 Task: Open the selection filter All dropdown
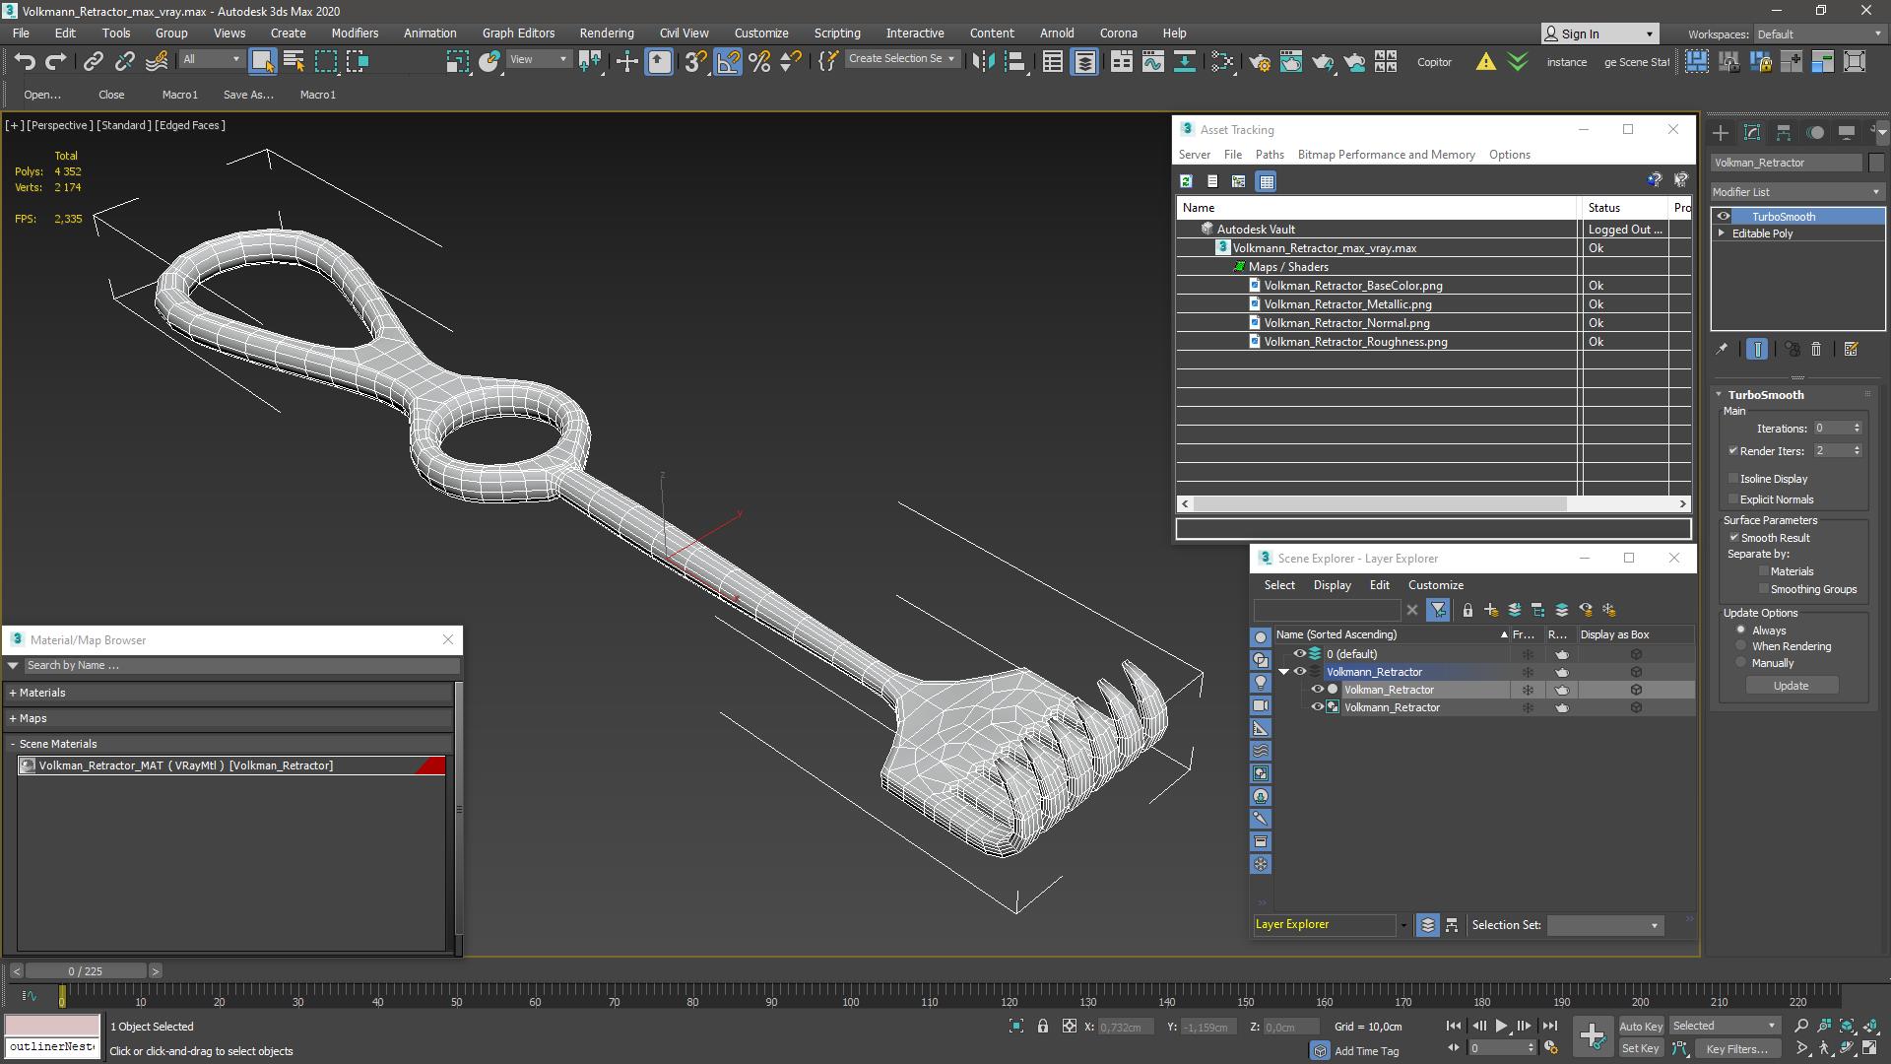(211, 59)
